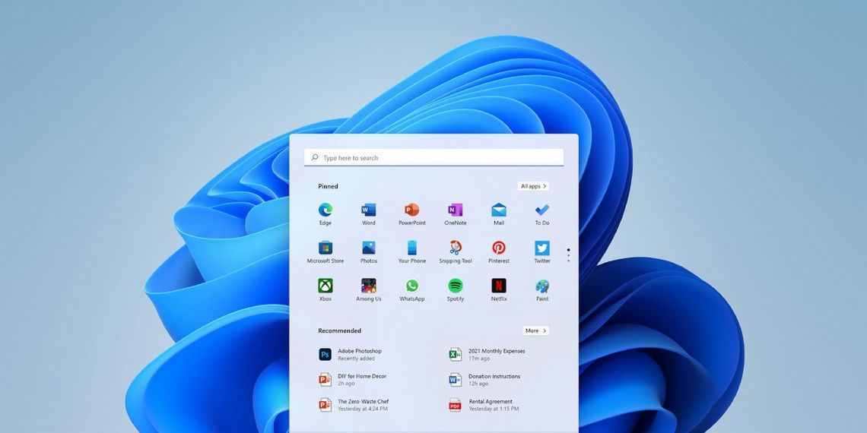Image resolution: width=867 pixels, height=433 pixels.
Task: Open the Mail app
Action: coord(499,213)
